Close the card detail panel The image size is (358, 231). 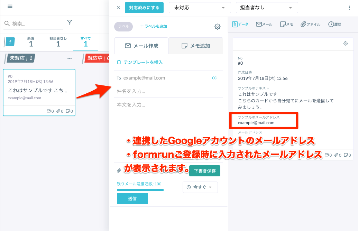(118, 7)
